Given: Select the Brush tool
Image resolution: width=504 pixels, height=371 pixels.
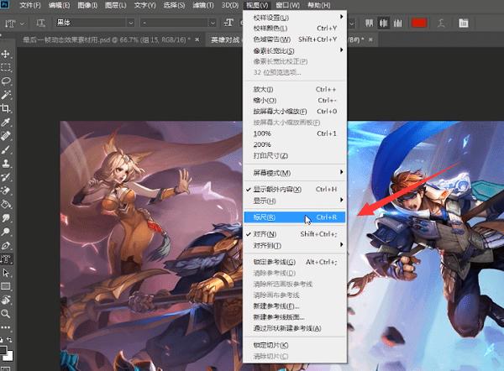Looking at the screenshot, I should click(6, 149).
